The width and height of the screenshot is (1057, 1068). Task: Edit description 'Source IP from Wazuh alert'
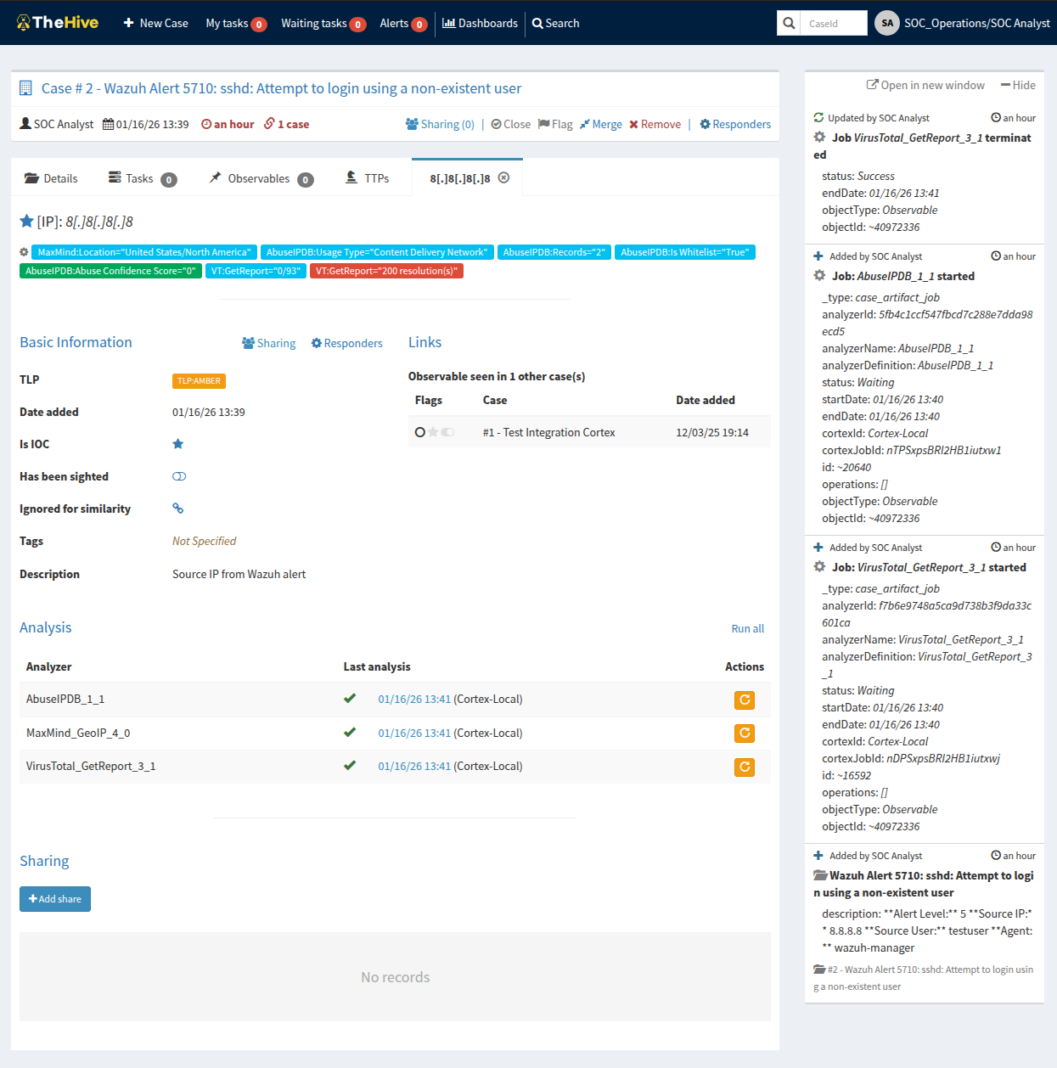(x=239, y=574)
